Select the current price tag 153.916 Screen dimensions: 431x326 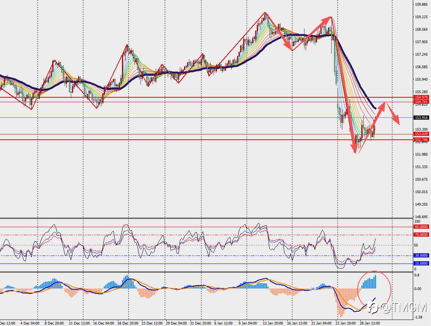tap(421, 118)
